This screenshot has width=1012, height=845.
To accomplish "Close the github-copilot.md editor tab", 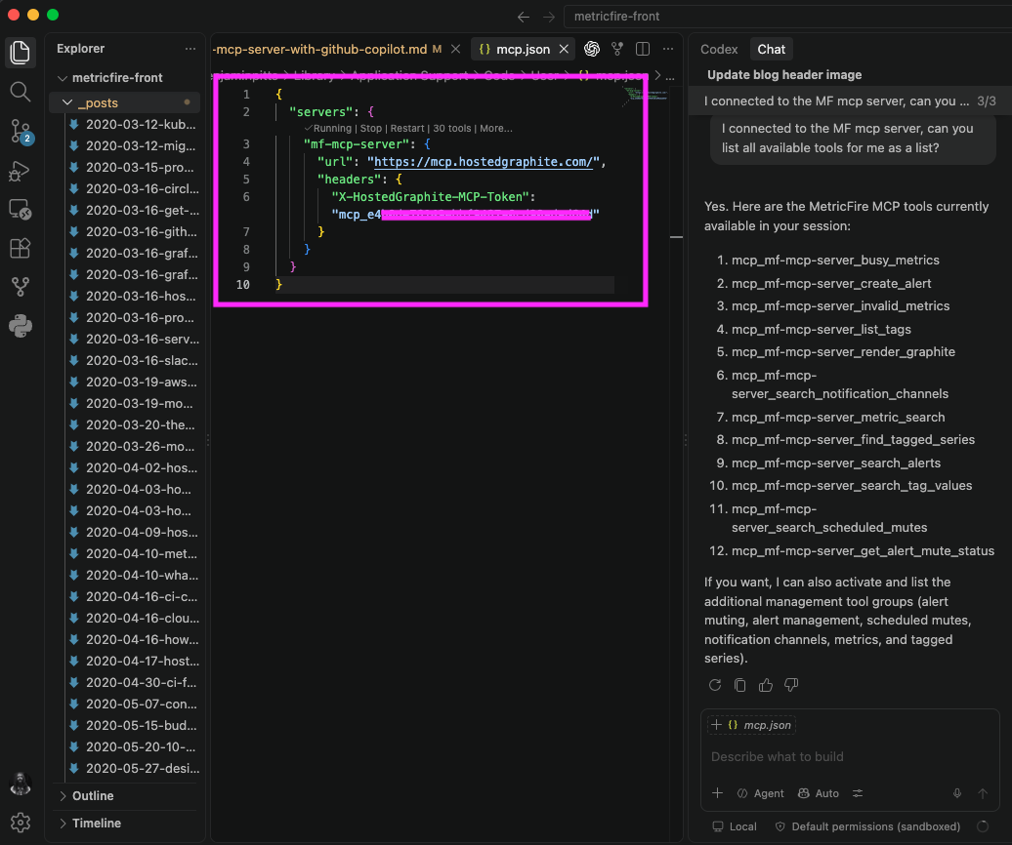I will pyautogui.click(x=455, y=49).
